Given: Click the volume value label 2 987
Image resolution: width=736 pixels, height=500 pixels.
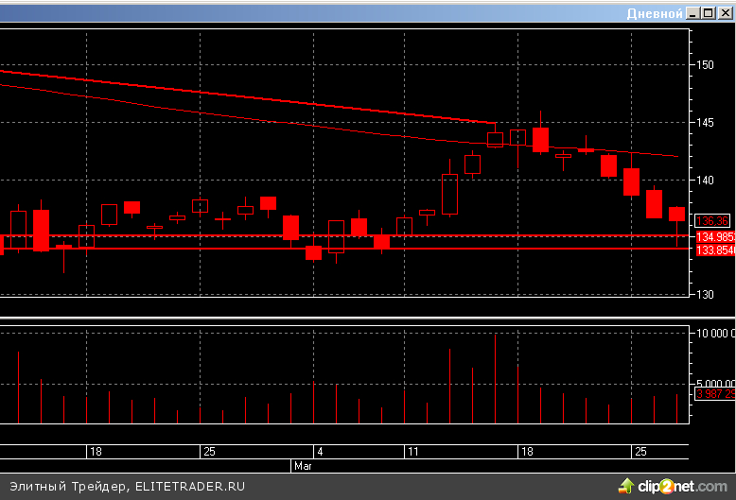Looking at the screenshot, I should pyautogui.click(x=715, y=393).
